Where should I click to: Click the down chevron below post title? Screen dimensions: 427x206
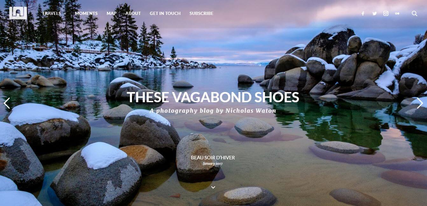[213, 187]
